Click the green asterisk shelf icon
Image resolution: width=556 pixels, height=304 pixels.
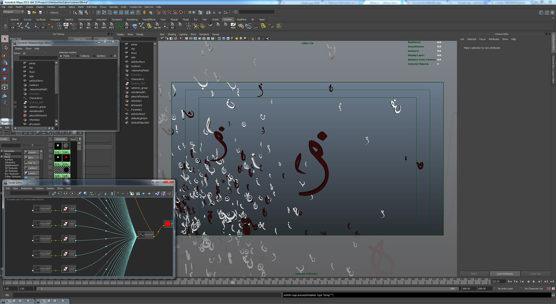[x=119, y=26]
